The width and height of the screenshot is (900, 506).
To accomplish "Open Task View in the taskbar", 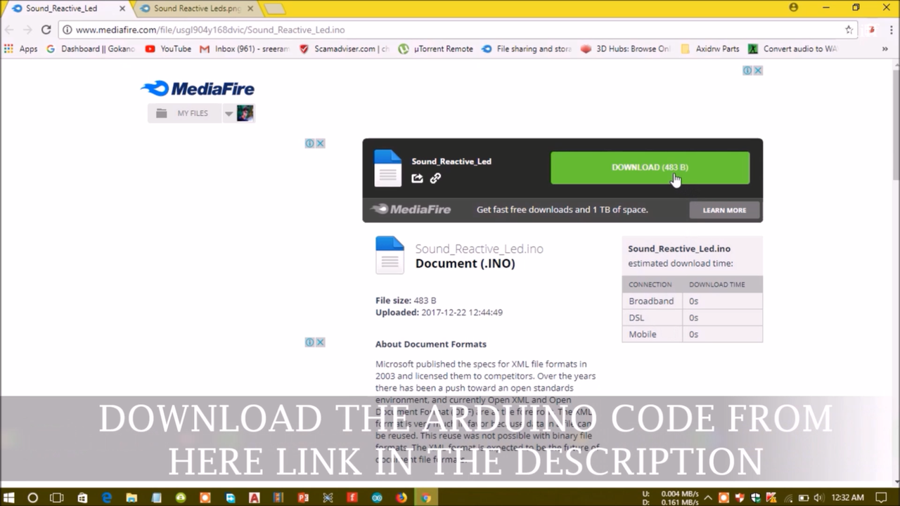I will point(57,498).
